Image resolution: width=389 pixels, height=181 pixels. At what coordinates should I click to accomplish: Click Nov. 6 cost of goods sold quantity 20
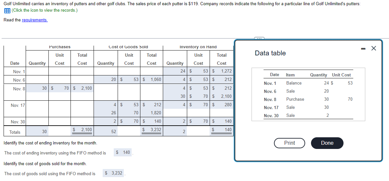pos(107,80)
